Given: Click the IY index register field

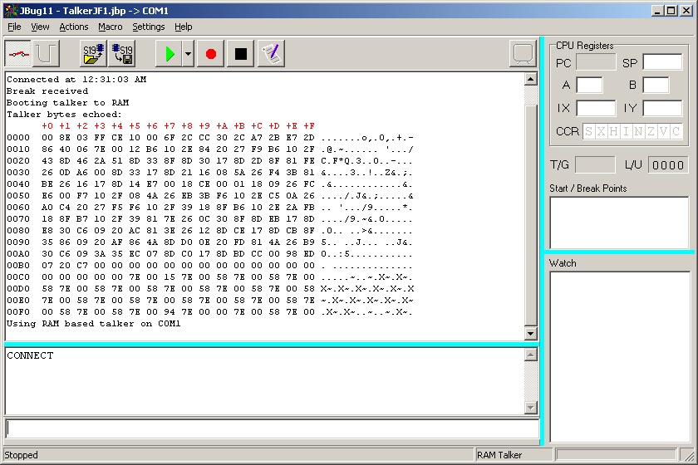Looking at the screenshot, I should (662, 108).
